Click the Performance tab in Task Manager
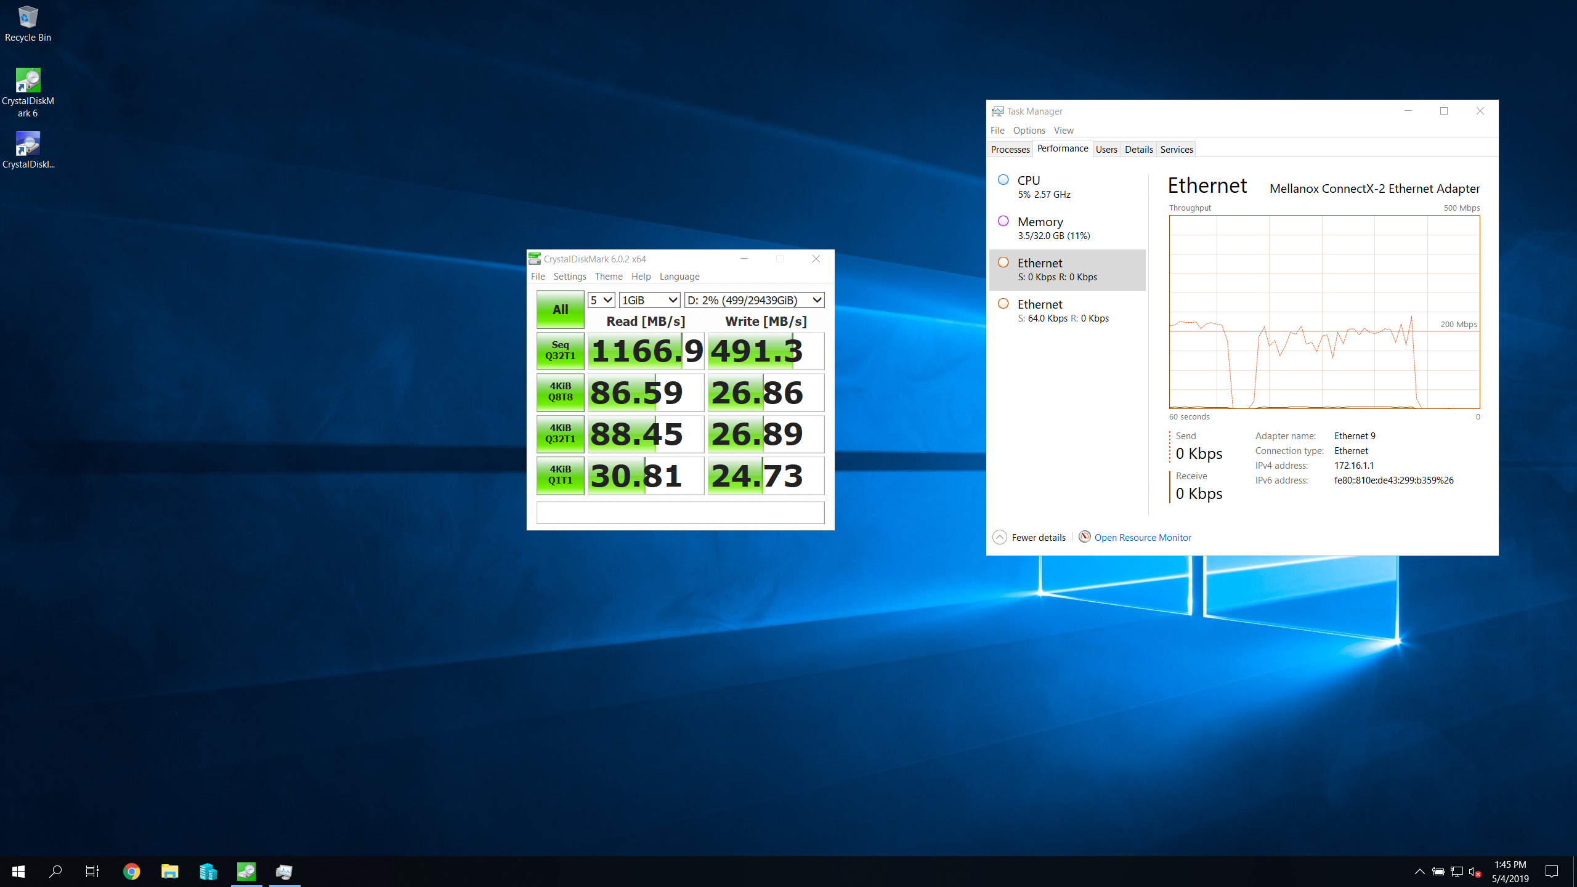 (x=1061, y=148)
